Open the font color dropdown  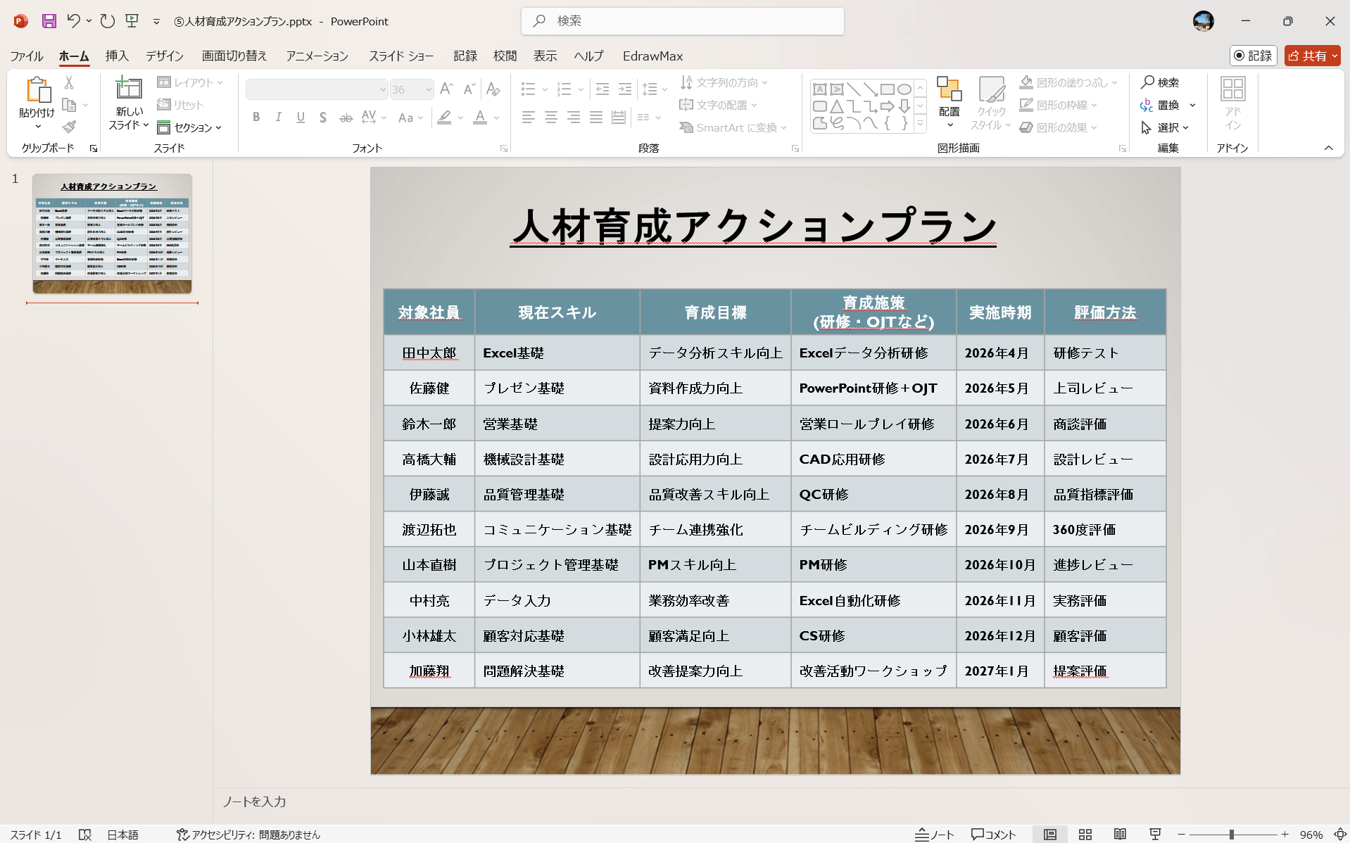(x=497, y=118)
